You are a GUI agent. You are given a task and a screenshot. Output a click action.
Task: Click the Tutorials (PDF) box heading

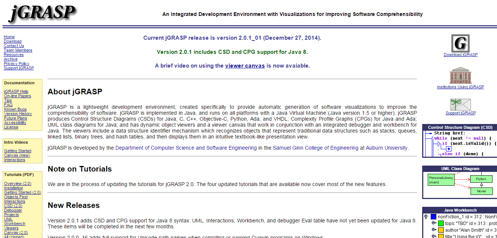coord(19,175)
